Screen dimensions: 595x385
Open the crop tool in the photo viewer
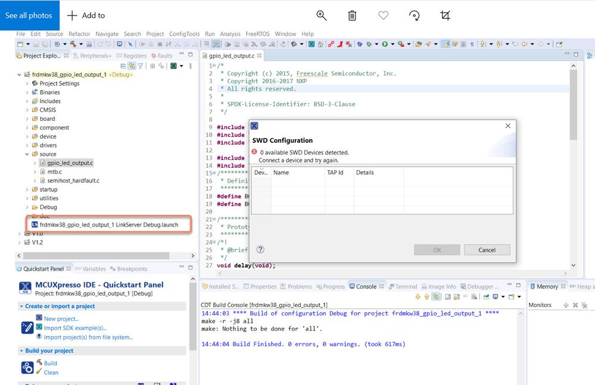(x=445, y=15)
